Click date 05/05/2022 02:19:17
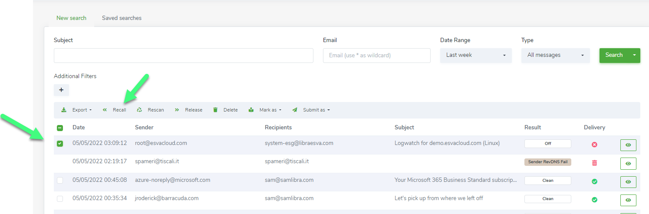 99,161
